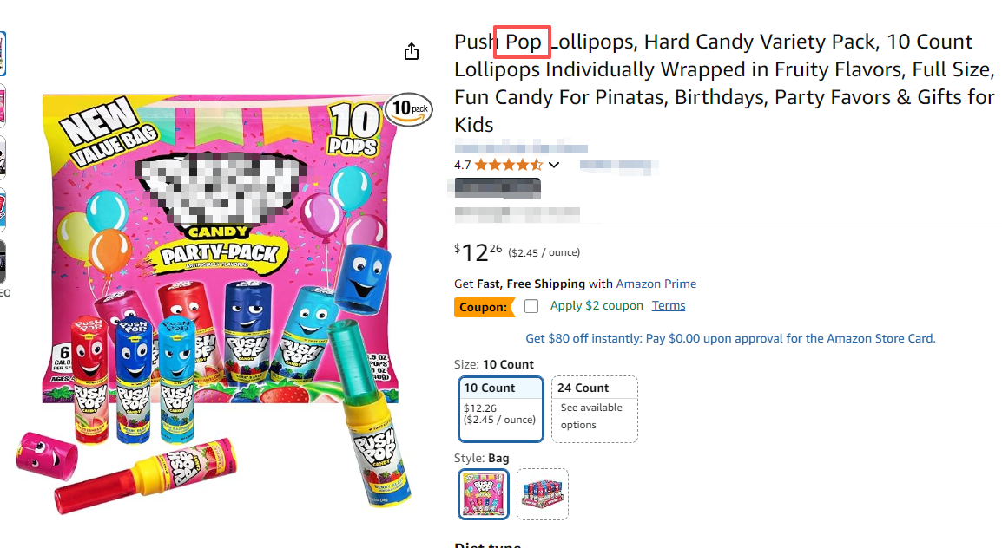
Task: Select the 10 Count size option
Action: [500, 408]
